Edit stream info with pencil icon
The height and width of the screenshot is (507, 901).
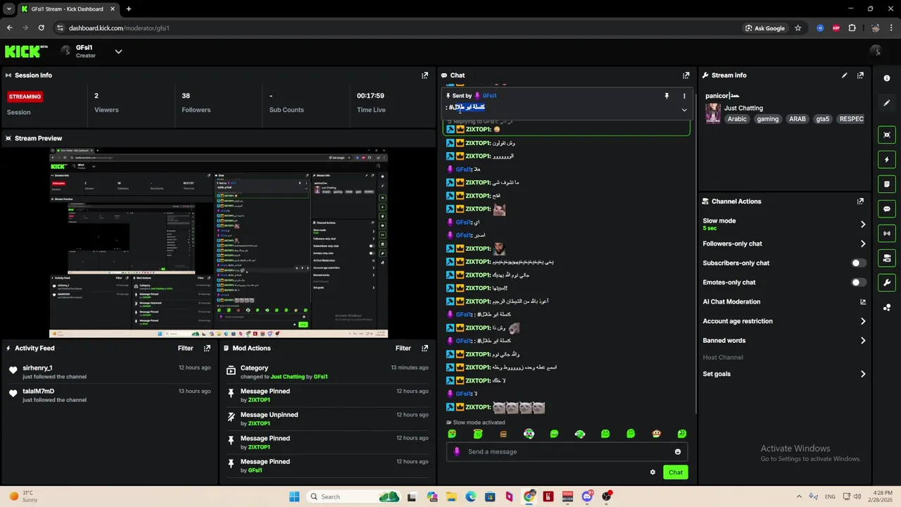tap(844, 75)
